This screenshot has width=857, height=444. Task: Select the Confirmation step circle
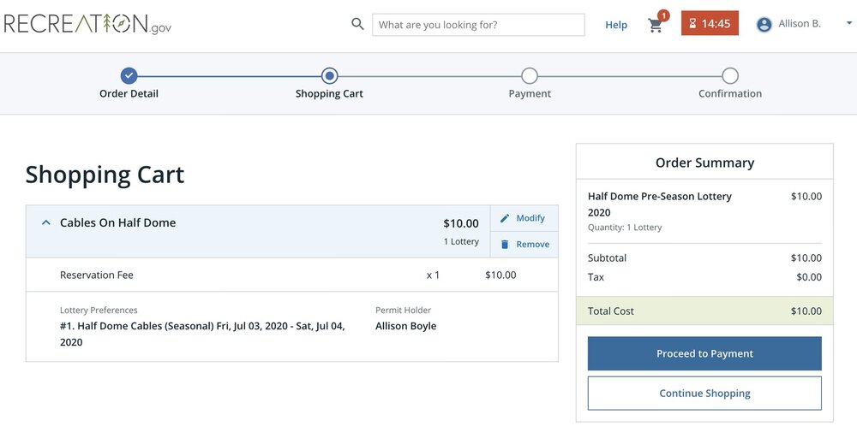(x=730, y=76)
